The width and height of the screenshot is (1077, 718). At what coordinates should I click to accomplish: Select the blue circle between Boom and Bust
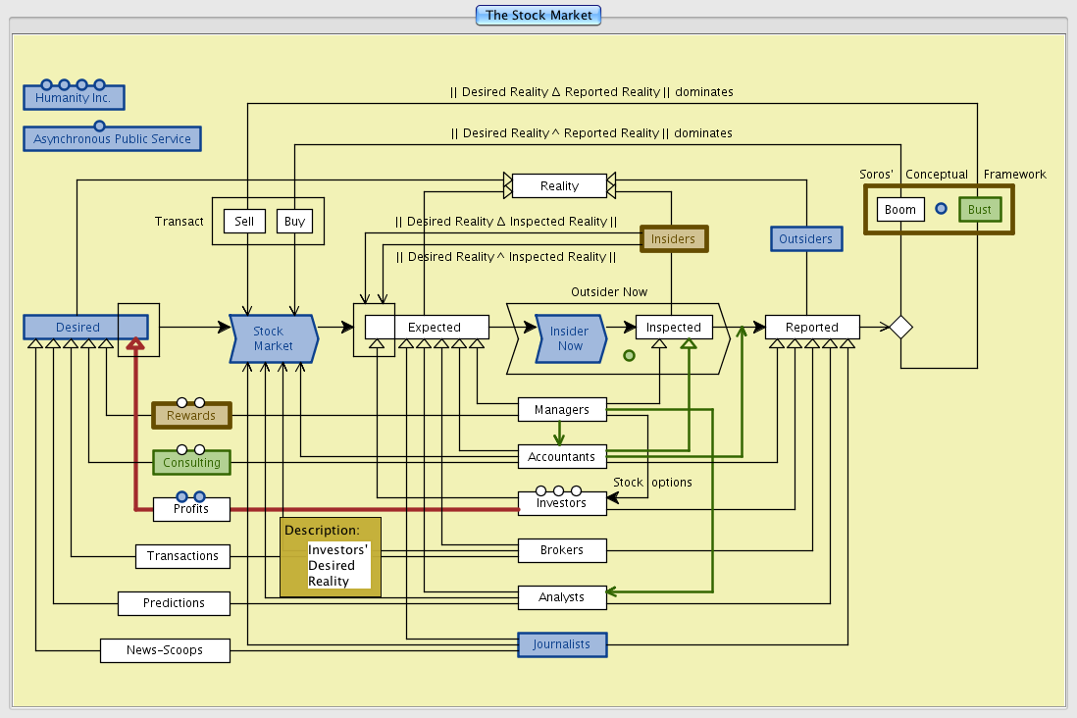tap(941, 209)
